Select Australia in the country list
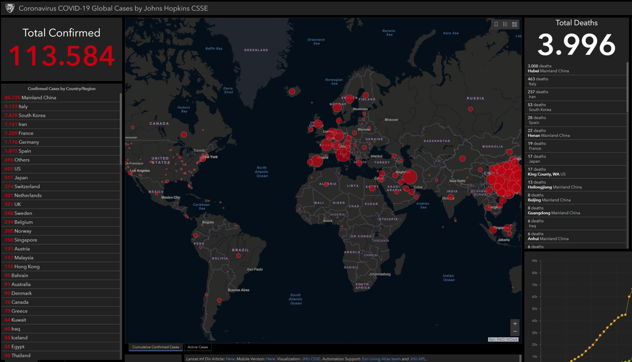 60,284
